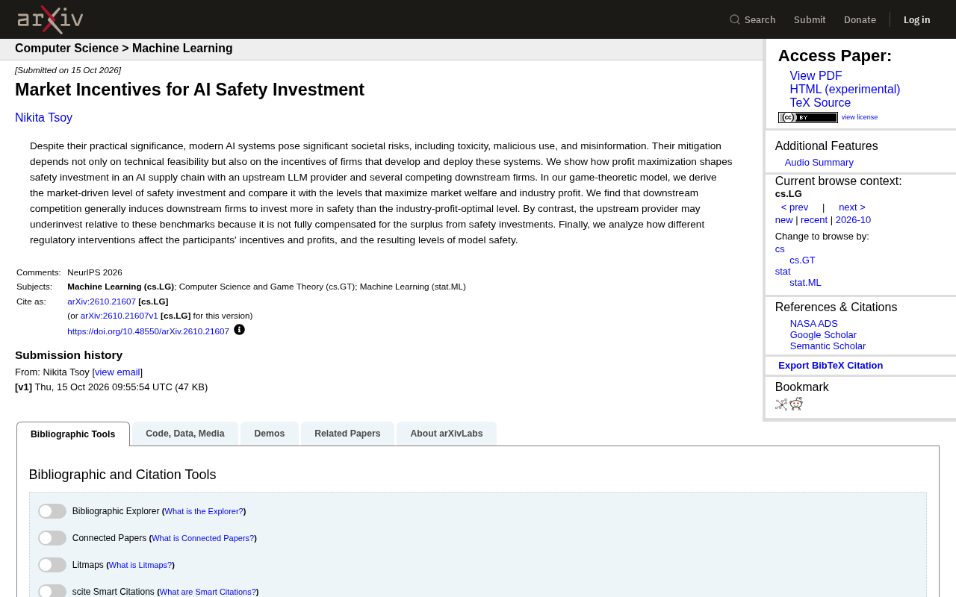Switch to the Code, Data, Media tab
956x597 pixels.
[x=185, y=434]
